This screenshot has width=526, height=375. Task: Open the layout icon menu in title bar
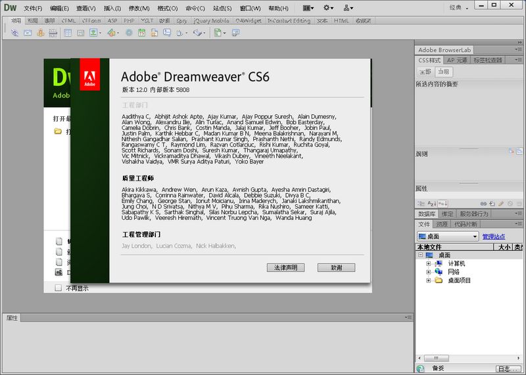[308, 8]
